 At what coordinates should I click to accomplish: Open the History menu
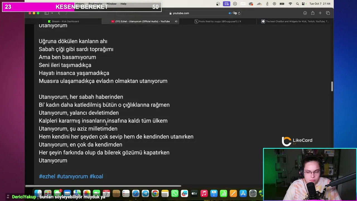click(x=80, y=4)
